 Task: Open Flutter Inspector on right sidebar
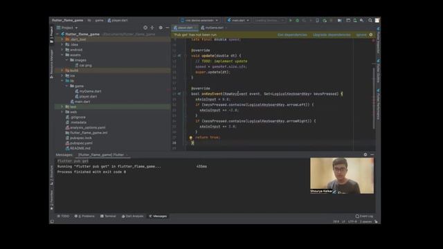(379, 40)
